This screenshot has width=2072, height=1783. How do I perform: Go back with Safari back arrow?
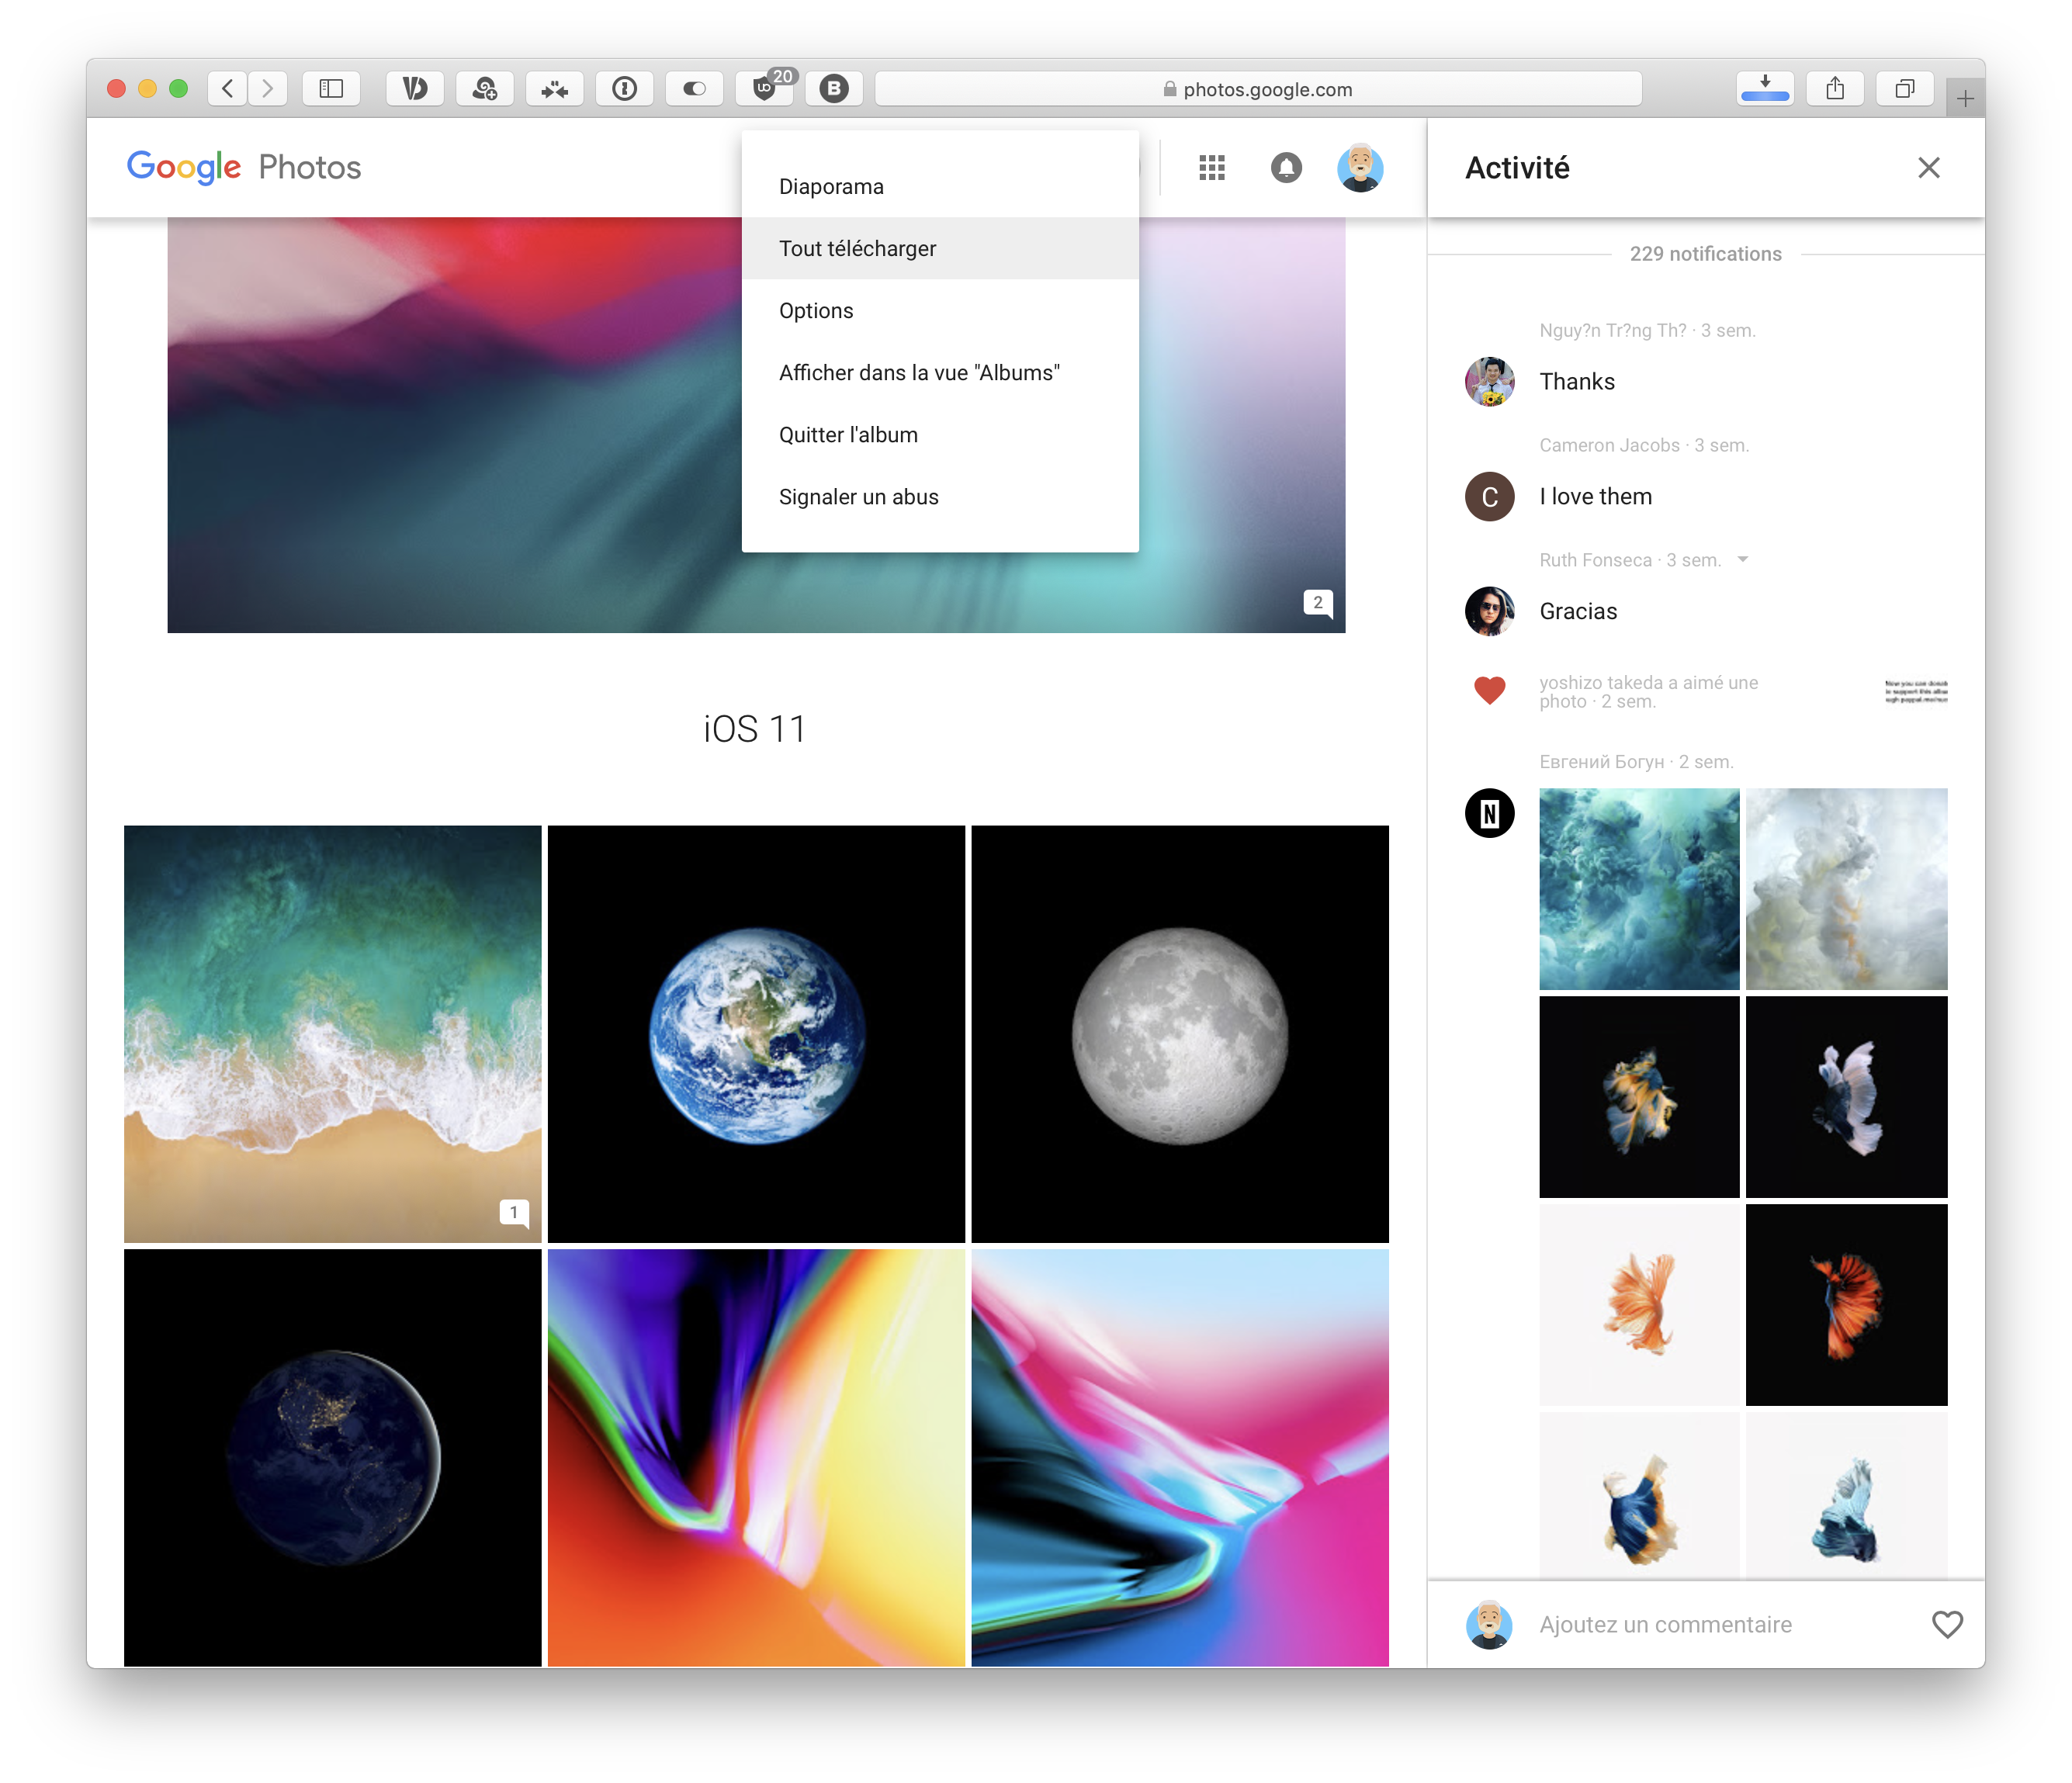pyautogui.click(x=228, y=89)
